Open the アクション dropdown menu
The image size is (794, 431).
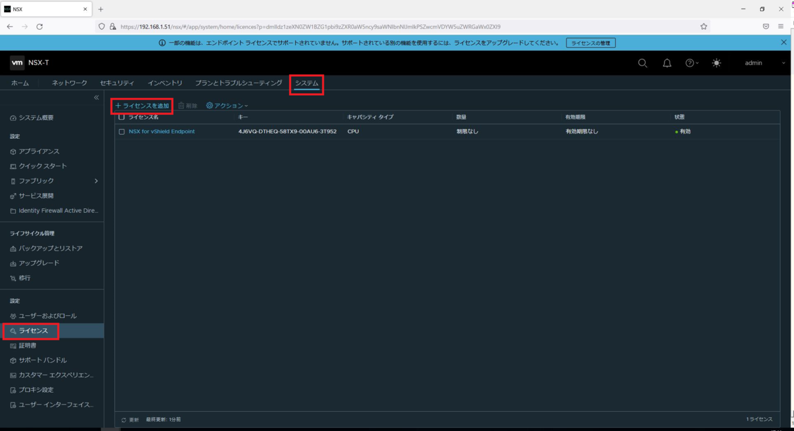tap(227, 105)
